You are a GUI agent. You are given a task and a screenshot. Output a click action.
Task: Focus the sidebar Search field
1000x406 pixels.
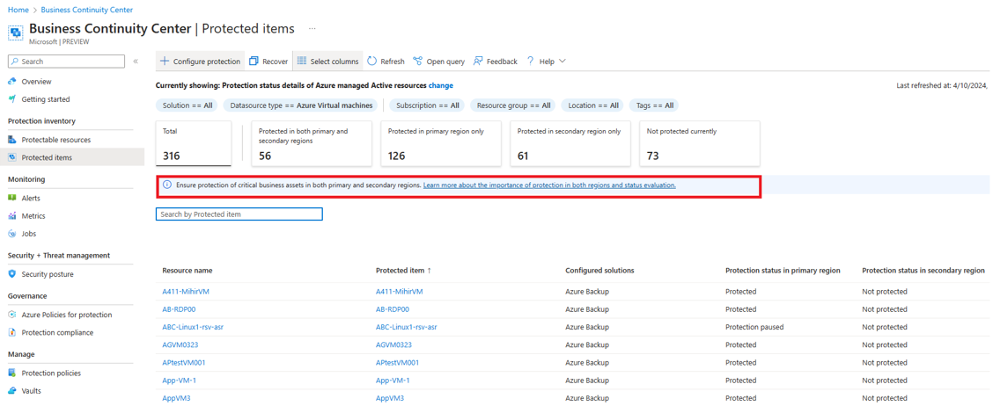click(66, 62)
